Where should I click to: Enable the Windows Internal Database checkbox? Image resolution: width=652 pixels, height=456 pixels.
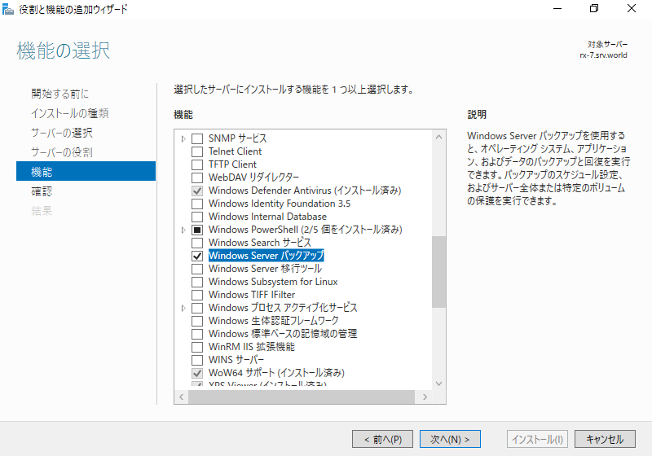(197, 217)
